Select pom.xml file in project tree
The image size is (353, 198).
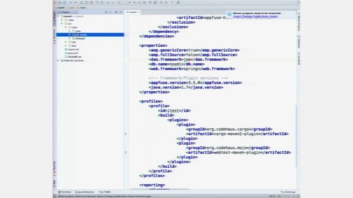coord(71,53)
